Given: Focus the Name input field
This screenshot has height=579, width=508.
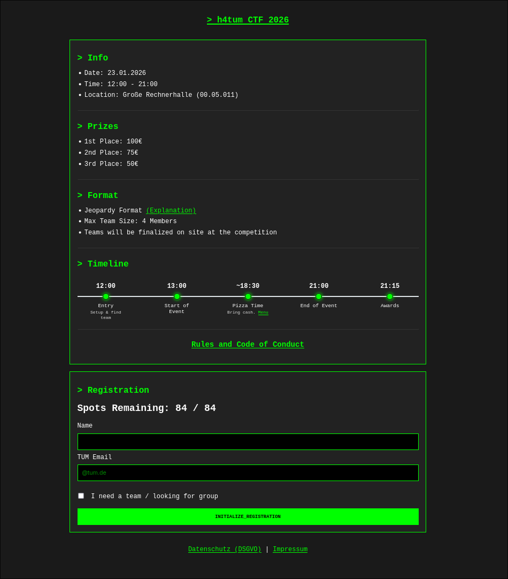Looking at the screenshot, I should coord(248,441).
